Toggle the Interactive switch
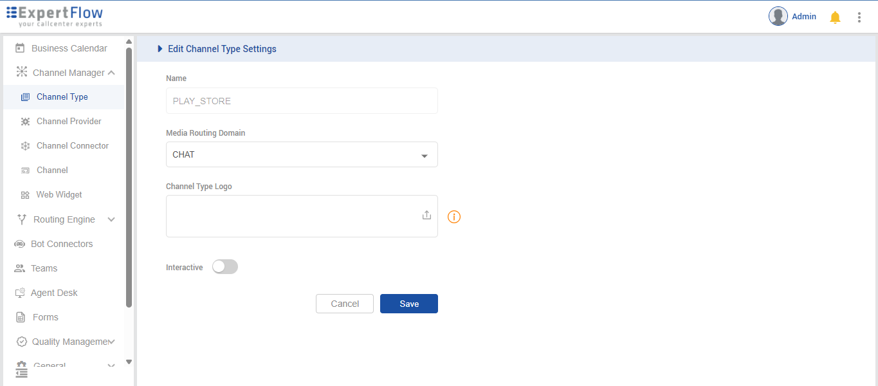 click(x=225, y=267)
